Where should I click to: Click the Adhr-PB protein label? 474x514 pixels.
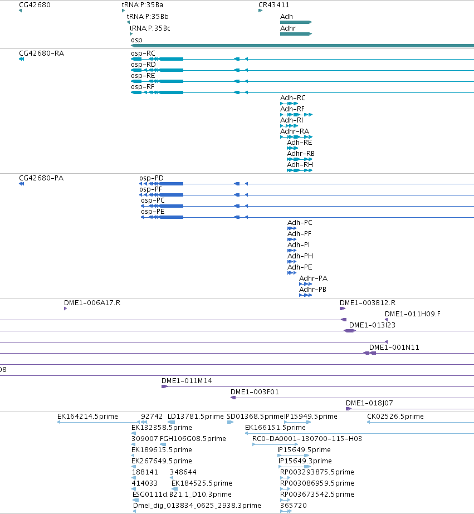312,290
